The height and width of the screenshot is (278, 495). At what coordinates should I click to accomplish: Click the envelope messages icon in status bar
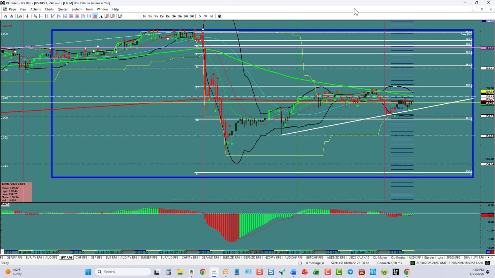(300, 263)
